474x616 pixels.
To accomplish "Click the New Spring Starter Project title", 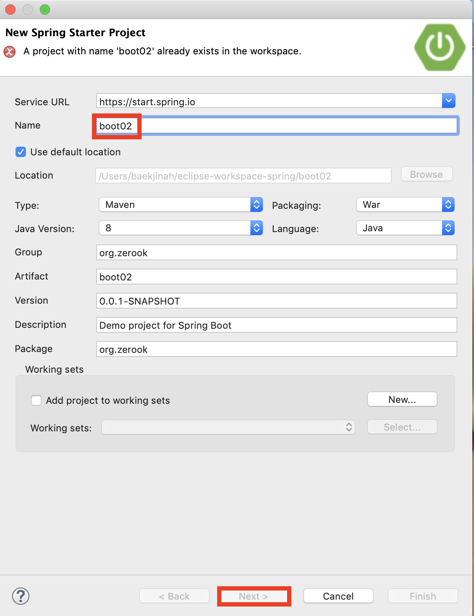I will [75, 33].
